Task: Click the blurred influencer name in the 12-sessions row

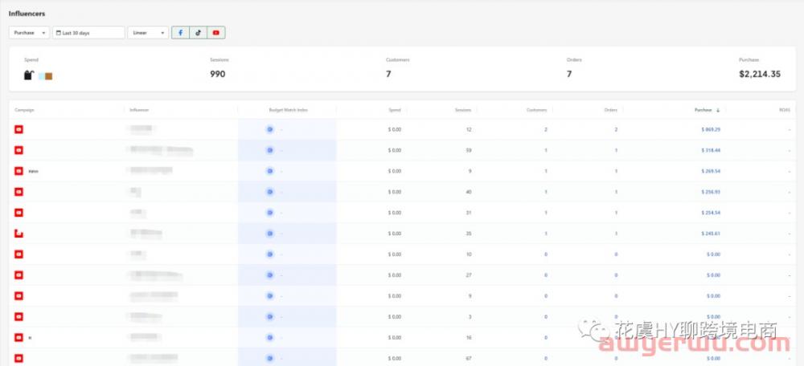Action: click(141, 129)
